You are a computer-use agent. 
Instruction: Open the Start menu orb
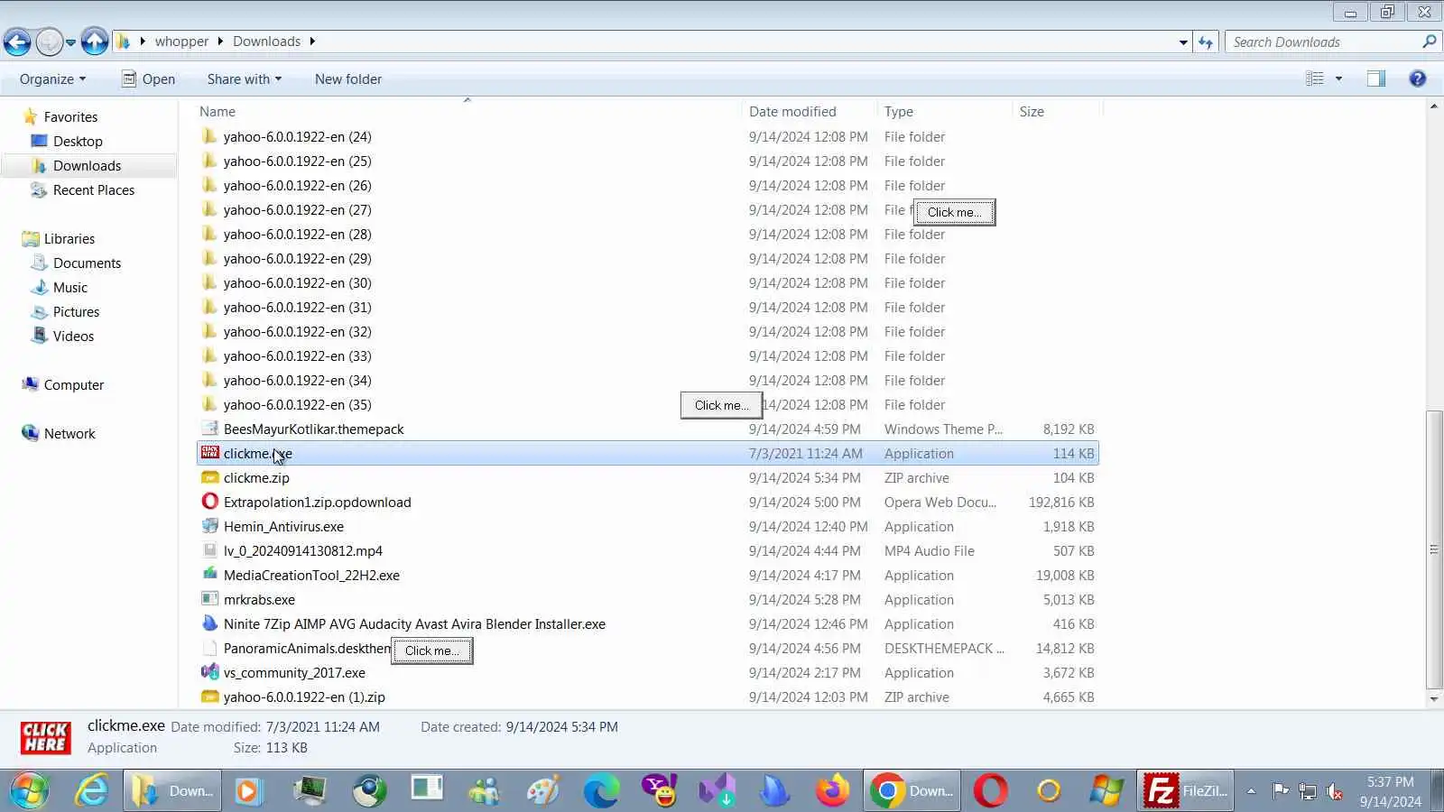[29, 791]
